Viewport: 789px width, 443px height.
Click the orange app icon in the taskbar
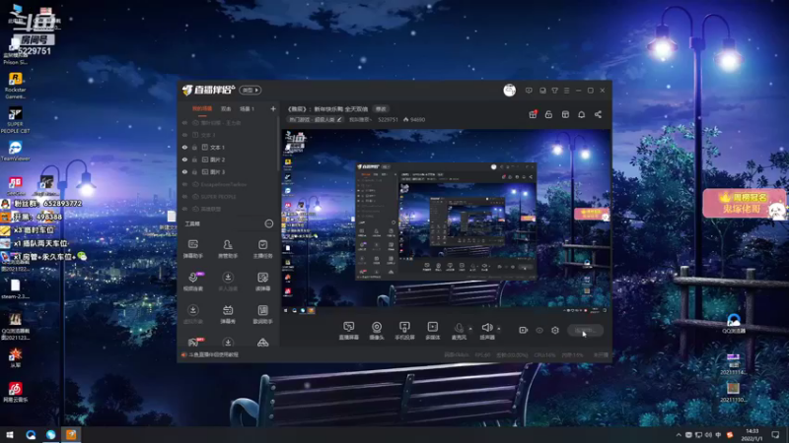71,435
